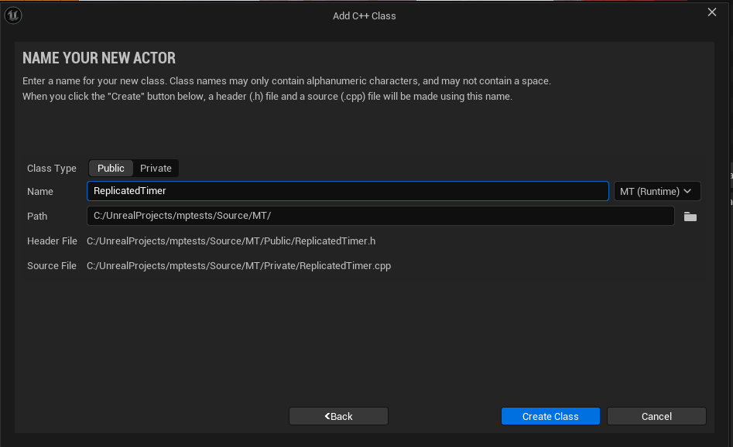Go back with the Back button
The image size is (733, 447).
click(338, 416)
